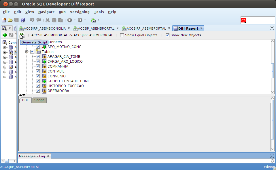Click the Connections panel scroll right arrow
Image resolution: width=276 pixels, height=170 pixels.
pos(14,161)
